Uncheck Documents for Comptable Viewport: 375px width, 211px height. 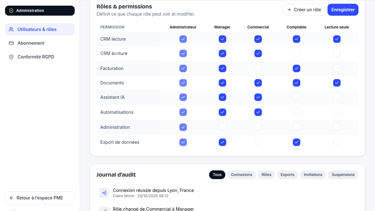coord(297,83)
